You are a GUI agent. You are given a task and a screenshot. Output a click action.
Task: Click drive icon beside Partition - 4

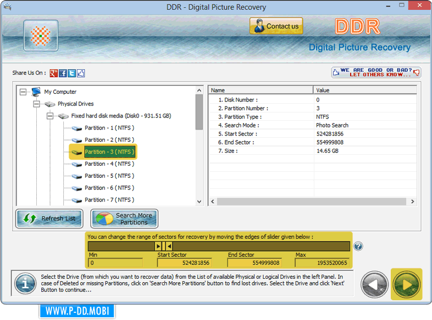(77, 164)
